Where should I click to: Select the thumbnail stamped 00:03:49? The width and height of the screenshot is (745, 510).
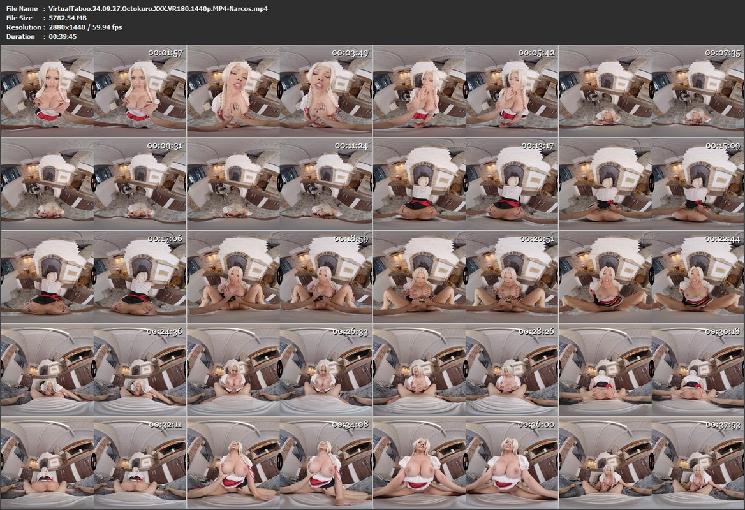279,91
